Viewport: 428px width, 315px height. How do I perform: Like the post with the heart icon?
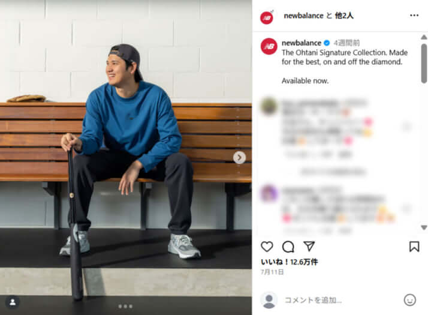267,247
